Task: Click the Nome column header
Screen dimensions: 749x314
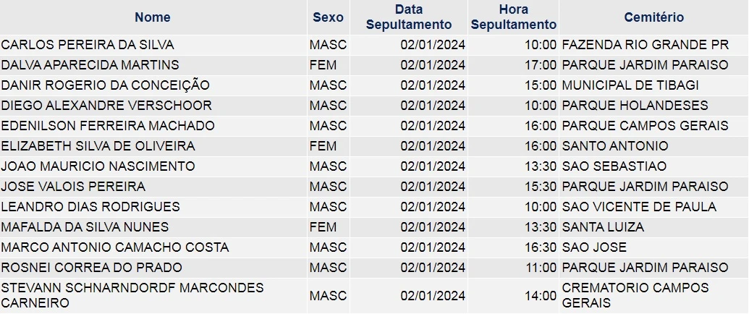Action: click(x=153, y=17)
